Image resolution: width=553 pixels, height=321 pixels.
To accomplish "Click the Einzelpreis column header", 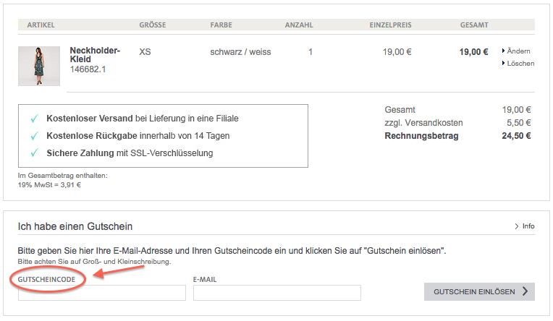I will [390, 25].
